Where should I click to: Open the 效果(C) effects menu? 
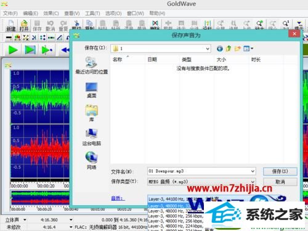(x=51, y=14)
